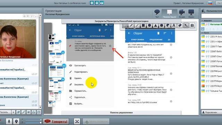Click the chat eraser clear icon
This screenshot has height=125, width=222.
(x=18, y=112)
